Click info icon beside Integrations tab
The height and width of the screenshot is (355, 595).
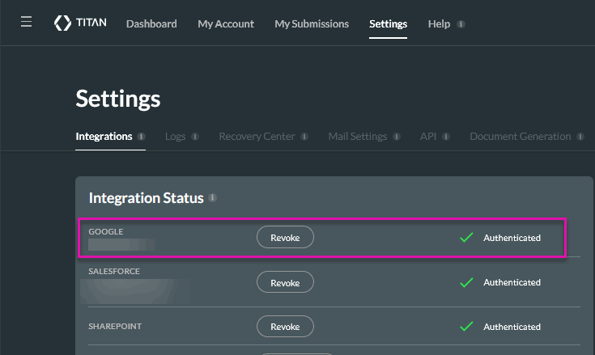point(141,137)
